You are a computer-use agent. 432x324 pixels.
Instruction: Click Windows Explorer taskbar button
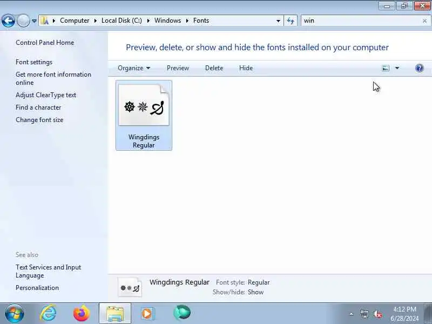pos(115,313)
